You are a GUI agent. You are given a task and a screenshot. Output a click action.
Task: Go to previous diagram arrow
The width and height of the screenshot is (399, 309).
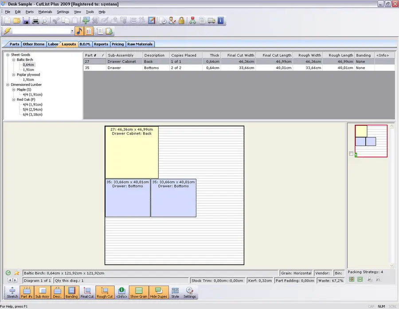tap(10, 280)
